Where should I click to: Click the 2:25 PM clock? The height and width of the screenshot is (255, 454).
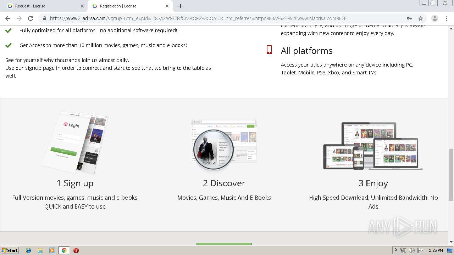(x=436, y=250)
